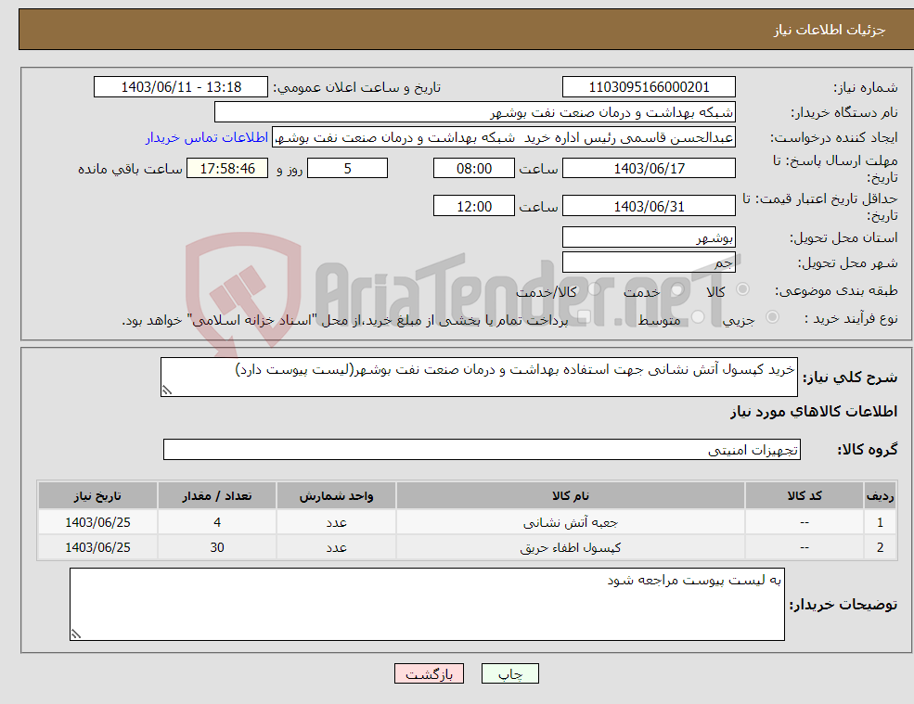Click the گروه کالا label

(868, 449)
